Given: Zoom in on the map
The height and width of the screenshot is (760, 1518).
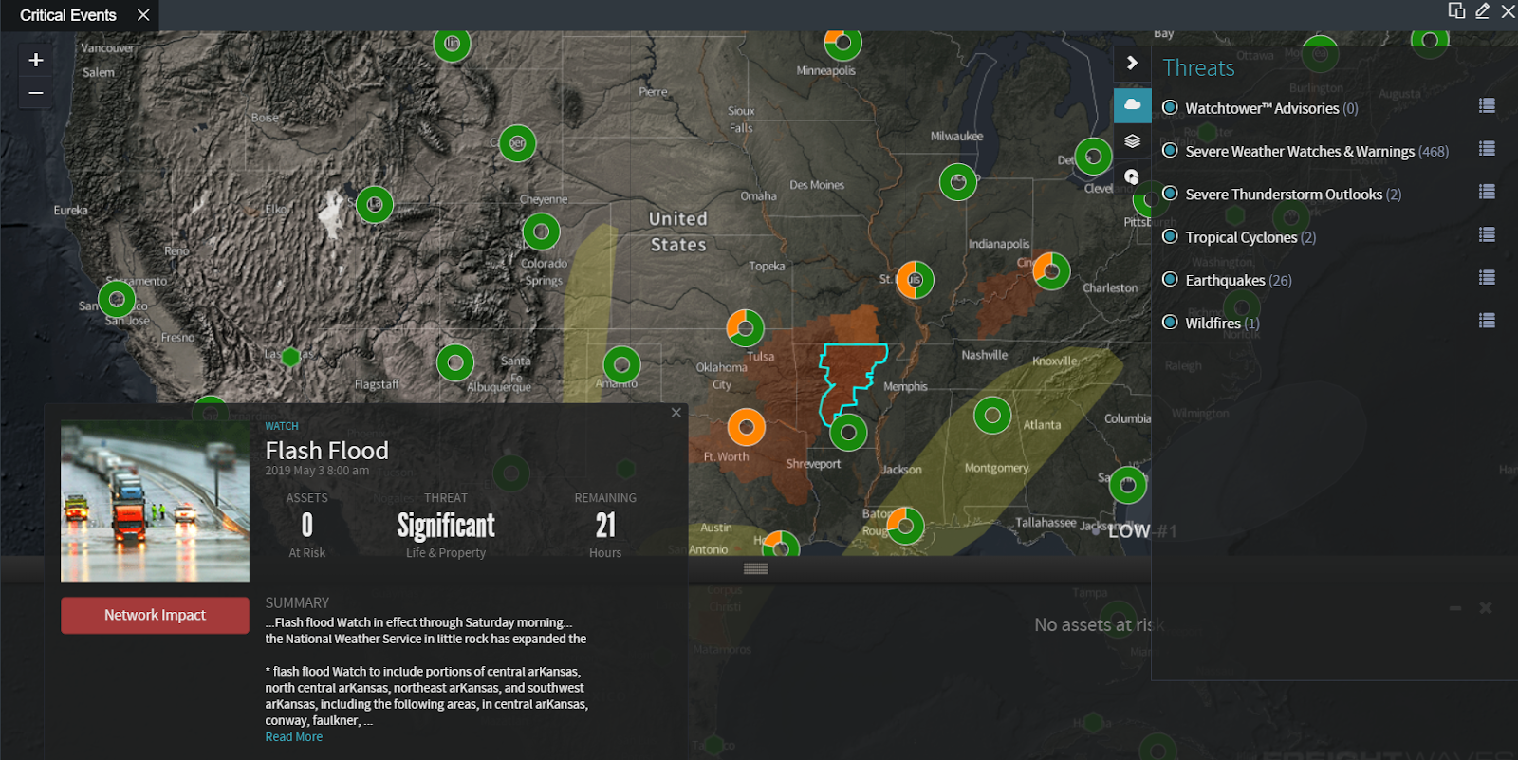Looking at the screenshot, I should 36,60.
